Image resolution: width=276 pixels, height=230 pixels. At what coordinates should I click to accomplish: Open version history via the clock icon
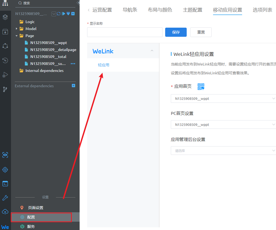pyautogui.click(x=5, y=60)
